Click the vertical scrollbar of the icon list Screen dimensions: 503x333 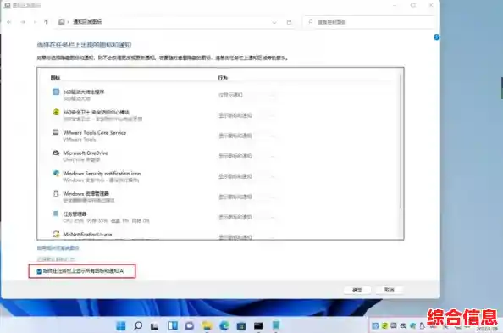click(x=401, y=142)
